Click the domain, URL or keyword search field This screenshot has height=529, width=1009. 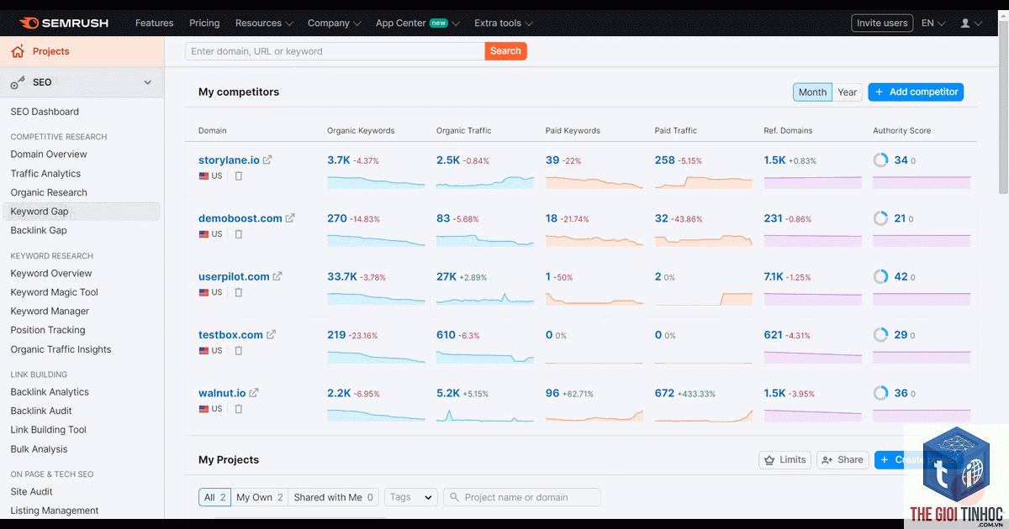(335, 51)
